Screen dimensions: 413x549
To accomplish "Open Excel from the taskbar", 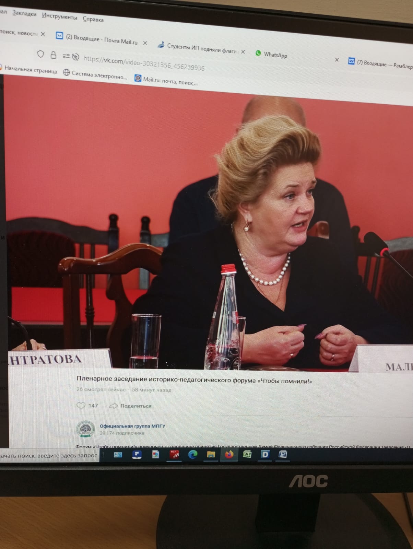I will pyautogui.click(x=247, y=455).
